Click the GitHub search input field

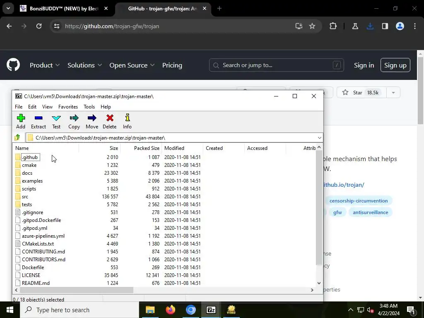coord(276,65)
